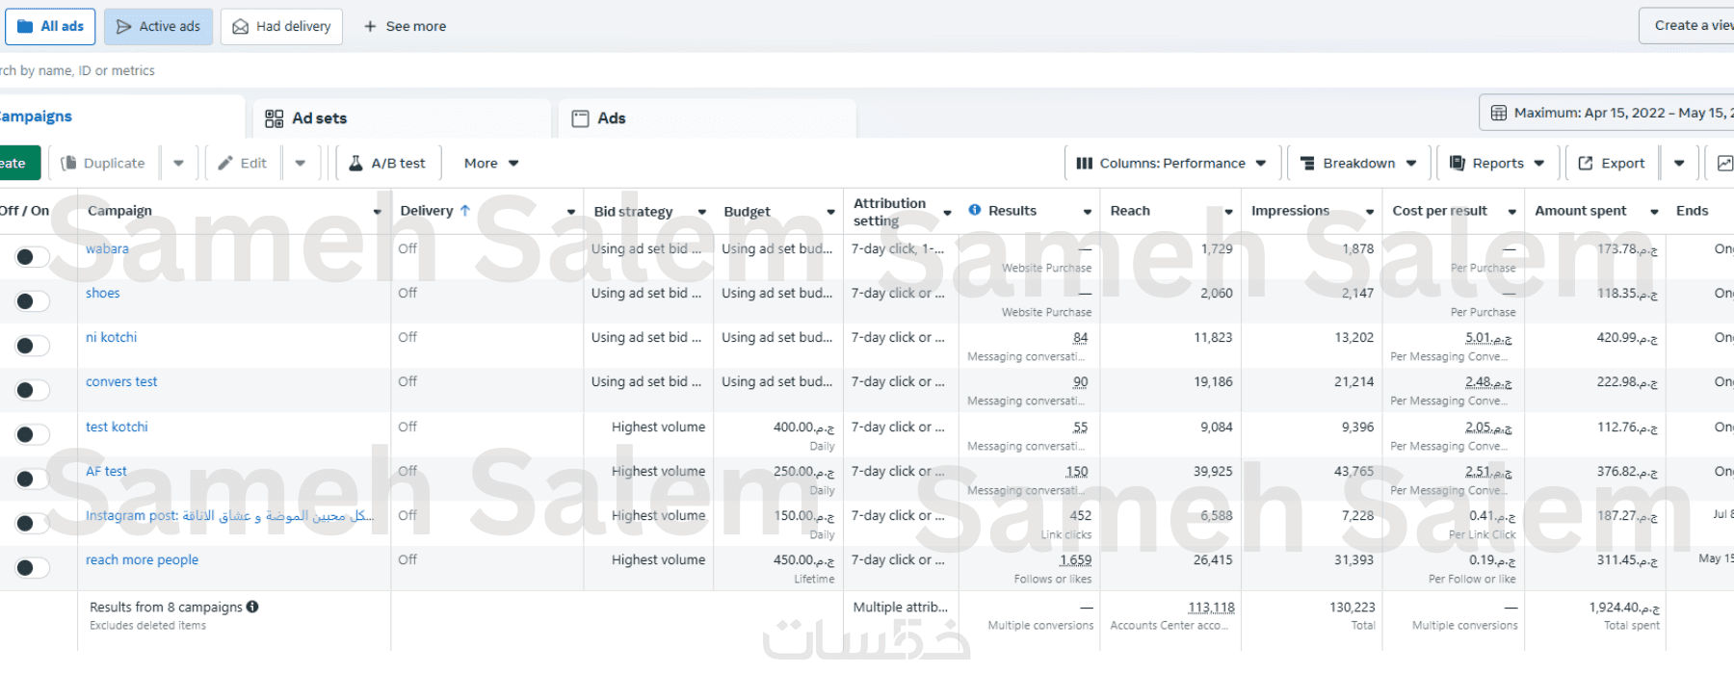Toggle the test kotchi campaign switch
This screenshot has width=1734, height=674.
[x=32, y=434]
